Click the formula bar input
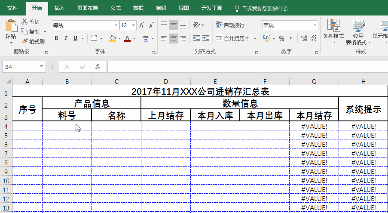 coord(247,67)
